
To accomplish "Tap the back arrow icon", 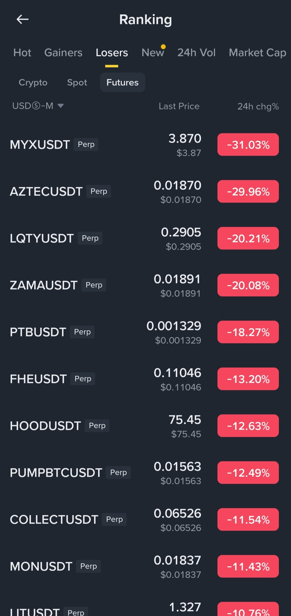I will point(22,19).
